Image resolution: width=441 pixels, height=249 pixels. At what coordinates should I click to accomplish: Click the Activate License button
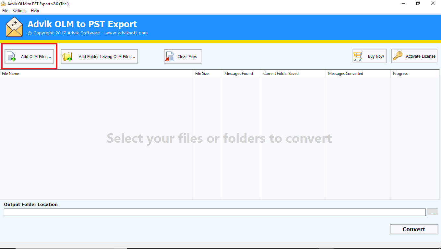[415, 56]
